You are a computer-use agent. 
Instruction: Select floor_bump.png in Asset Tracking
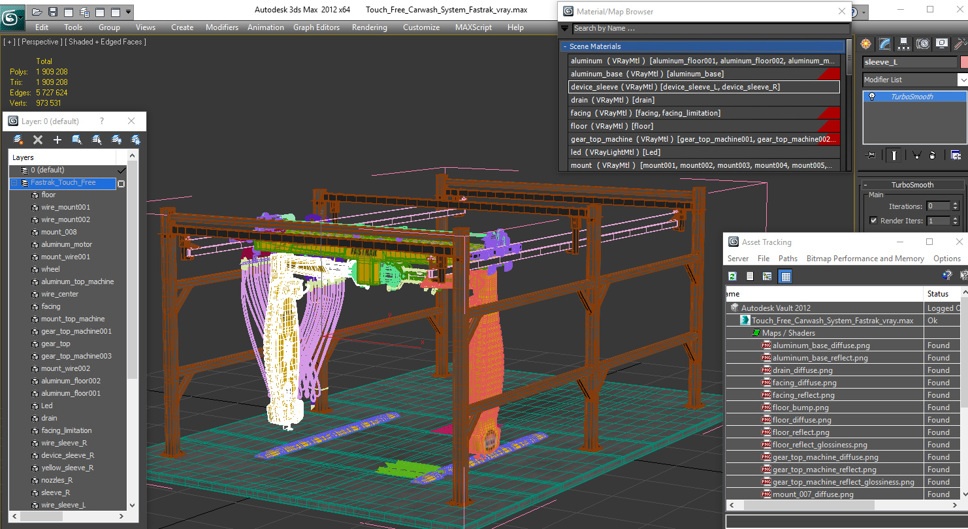pos(800,408)
